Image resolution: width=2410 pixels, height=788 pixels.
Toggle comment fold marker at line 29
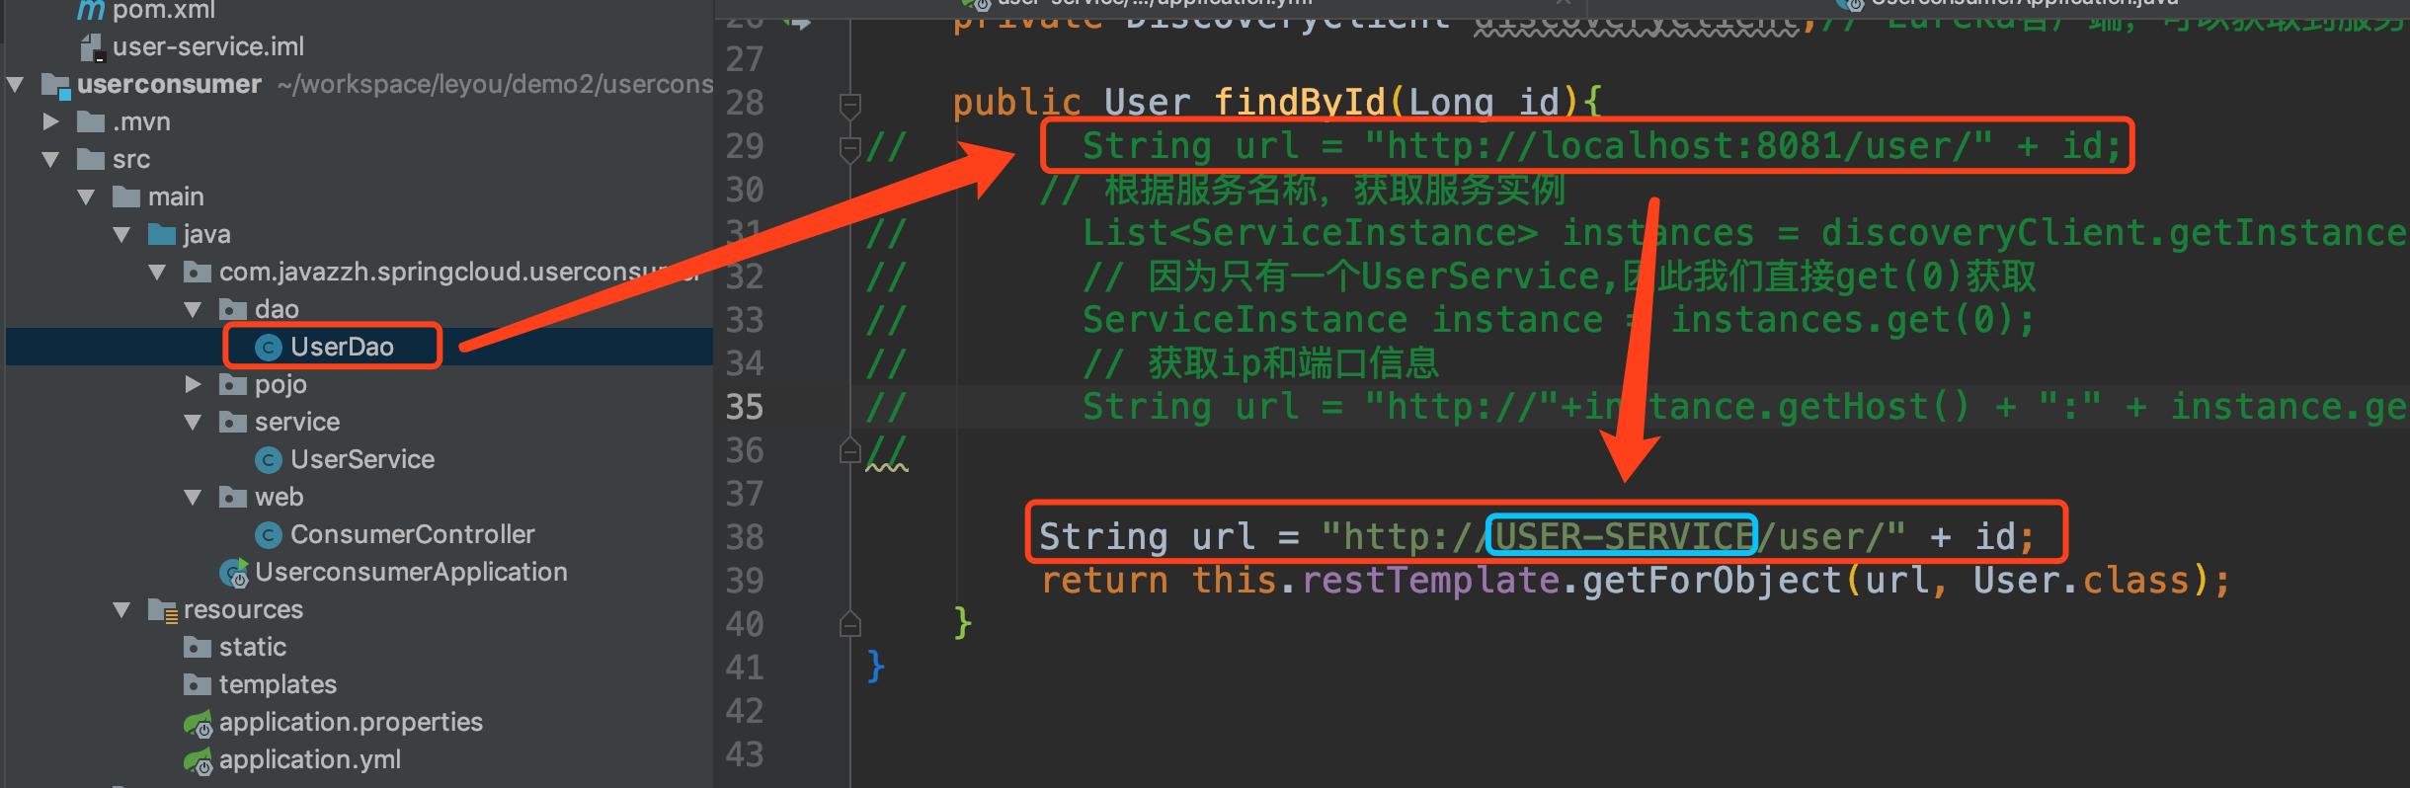tap(849, 148)
